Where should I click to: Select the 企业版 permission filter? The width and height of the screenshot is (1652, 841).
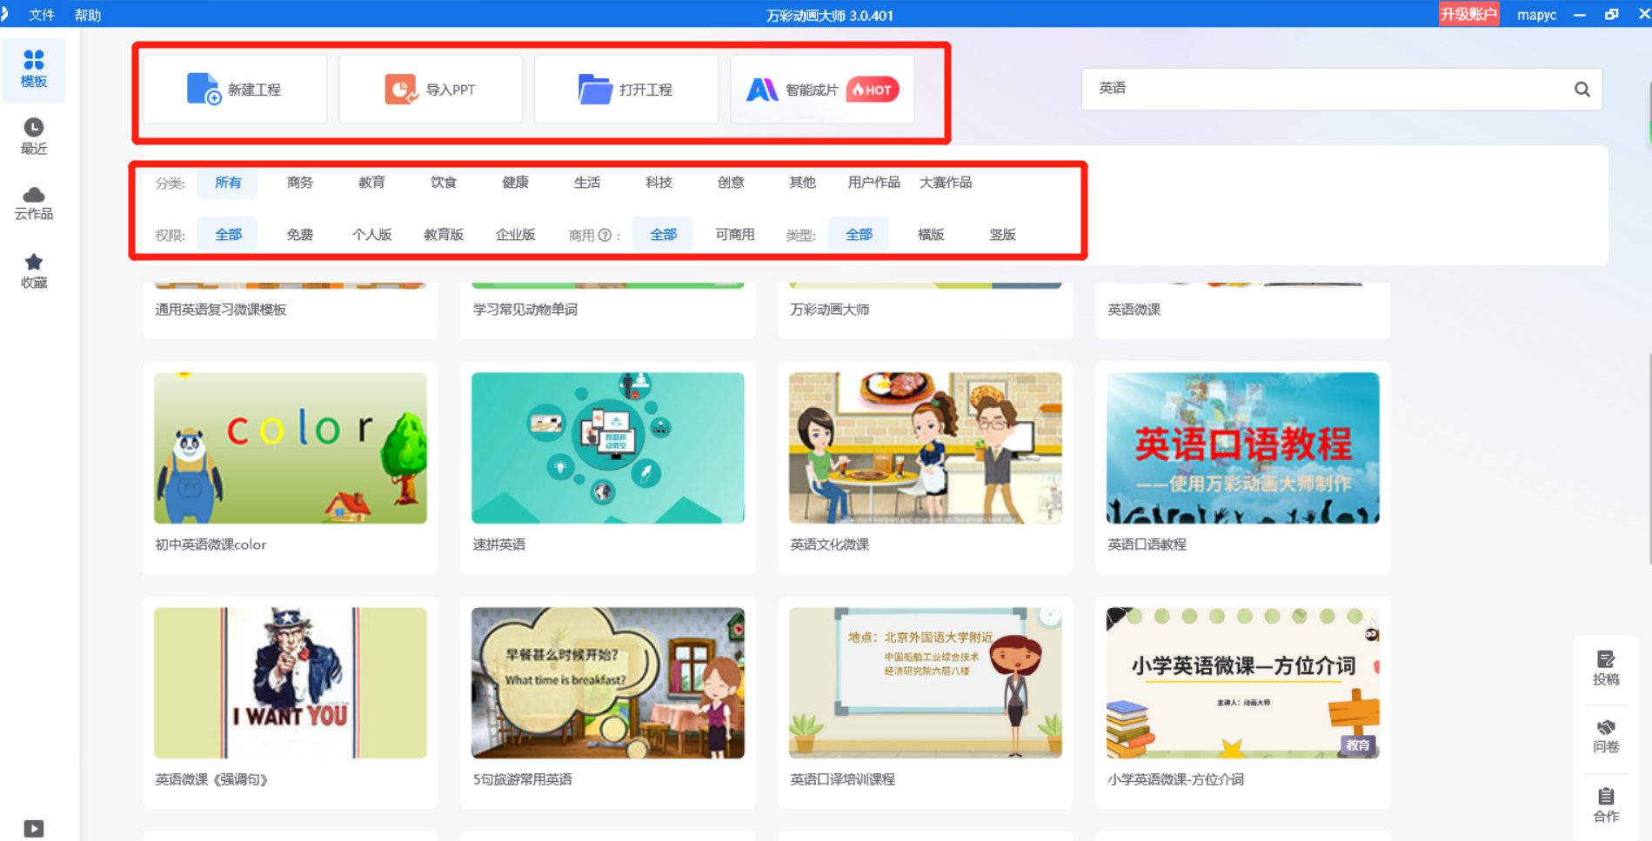coord(515,235)
